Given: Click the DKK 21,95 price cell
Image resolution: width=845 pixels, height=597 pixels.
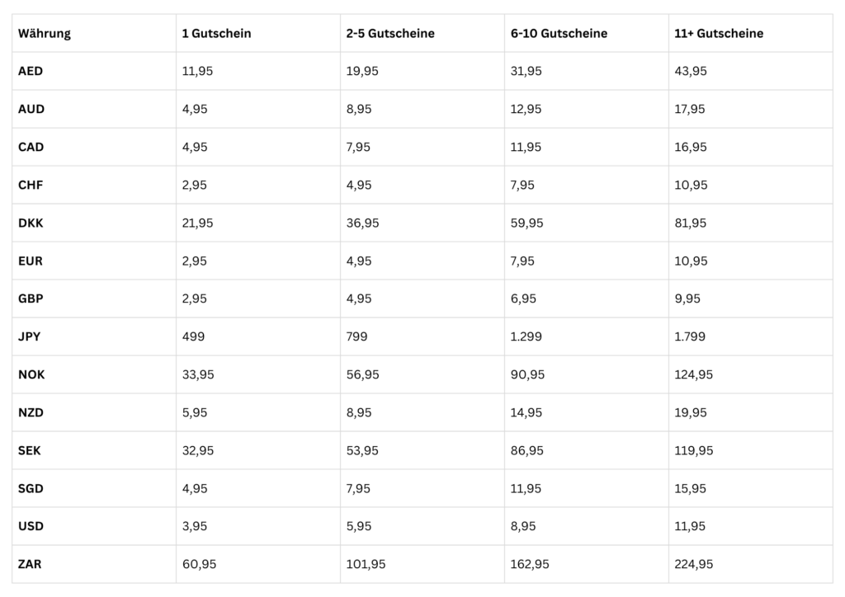Looking at the screenshot, I should pyautogui.click(x=258, y=223).
